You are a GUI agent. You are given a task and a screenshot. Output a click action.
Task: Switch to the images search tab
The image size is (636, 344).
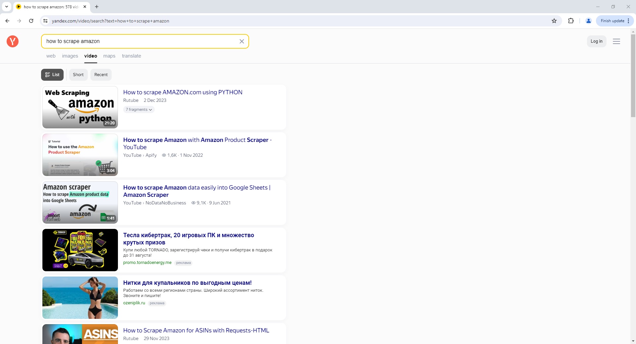[x=70, y=56]
